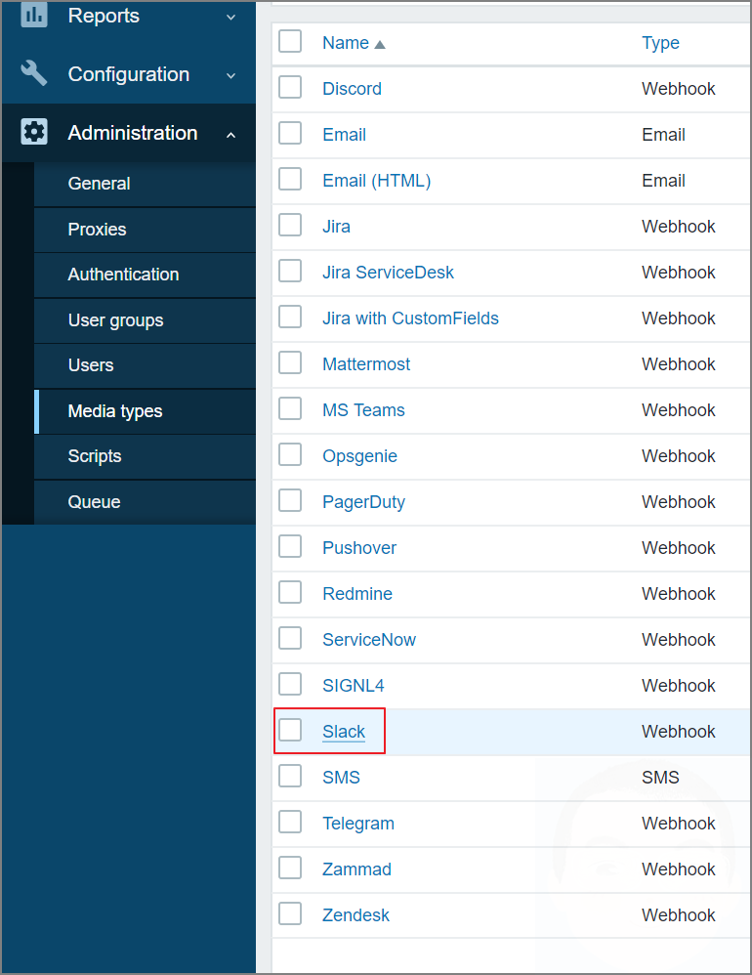Select the checkbox beside Telegram
This screenshot has height=975, width=752.
(290, 823)
